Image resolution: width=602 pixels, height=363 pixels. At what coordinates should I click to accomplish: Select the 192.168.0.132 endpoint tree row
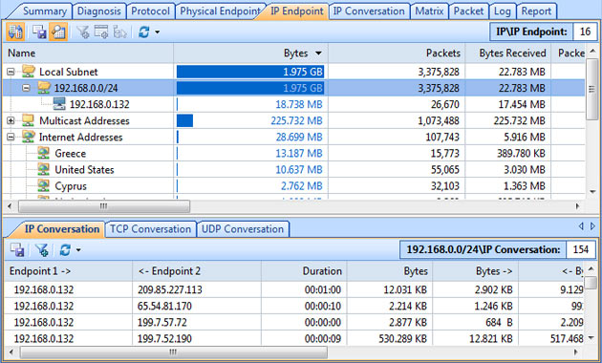293,104
